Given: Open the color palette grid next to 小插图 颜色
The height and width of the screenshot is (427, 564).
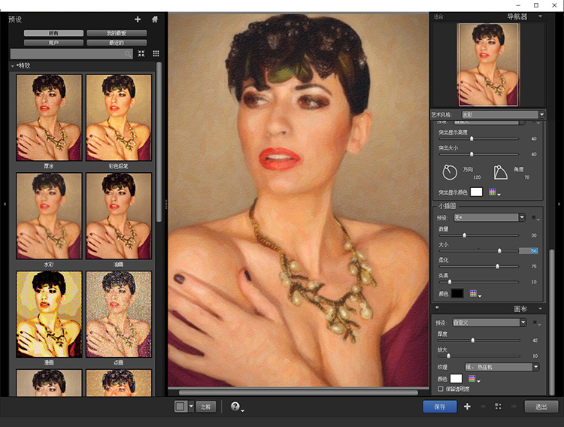Looking at the screenshot, I should point(473,293).
